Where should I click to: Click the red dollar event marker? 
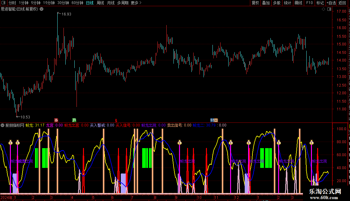pyautogui.click(x=116, y=120)
